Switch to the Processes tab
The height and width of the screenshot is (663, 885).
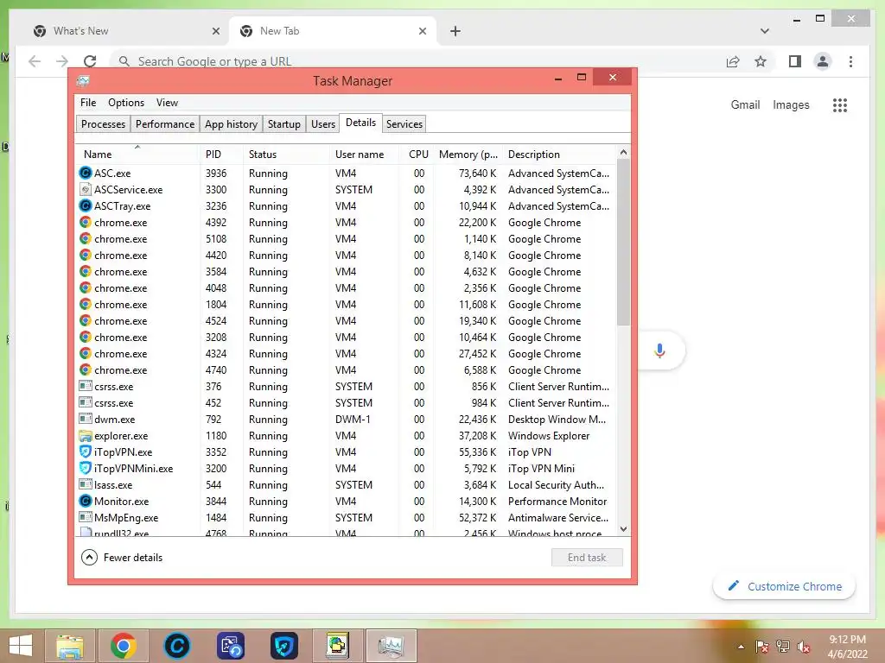(104, 124)
